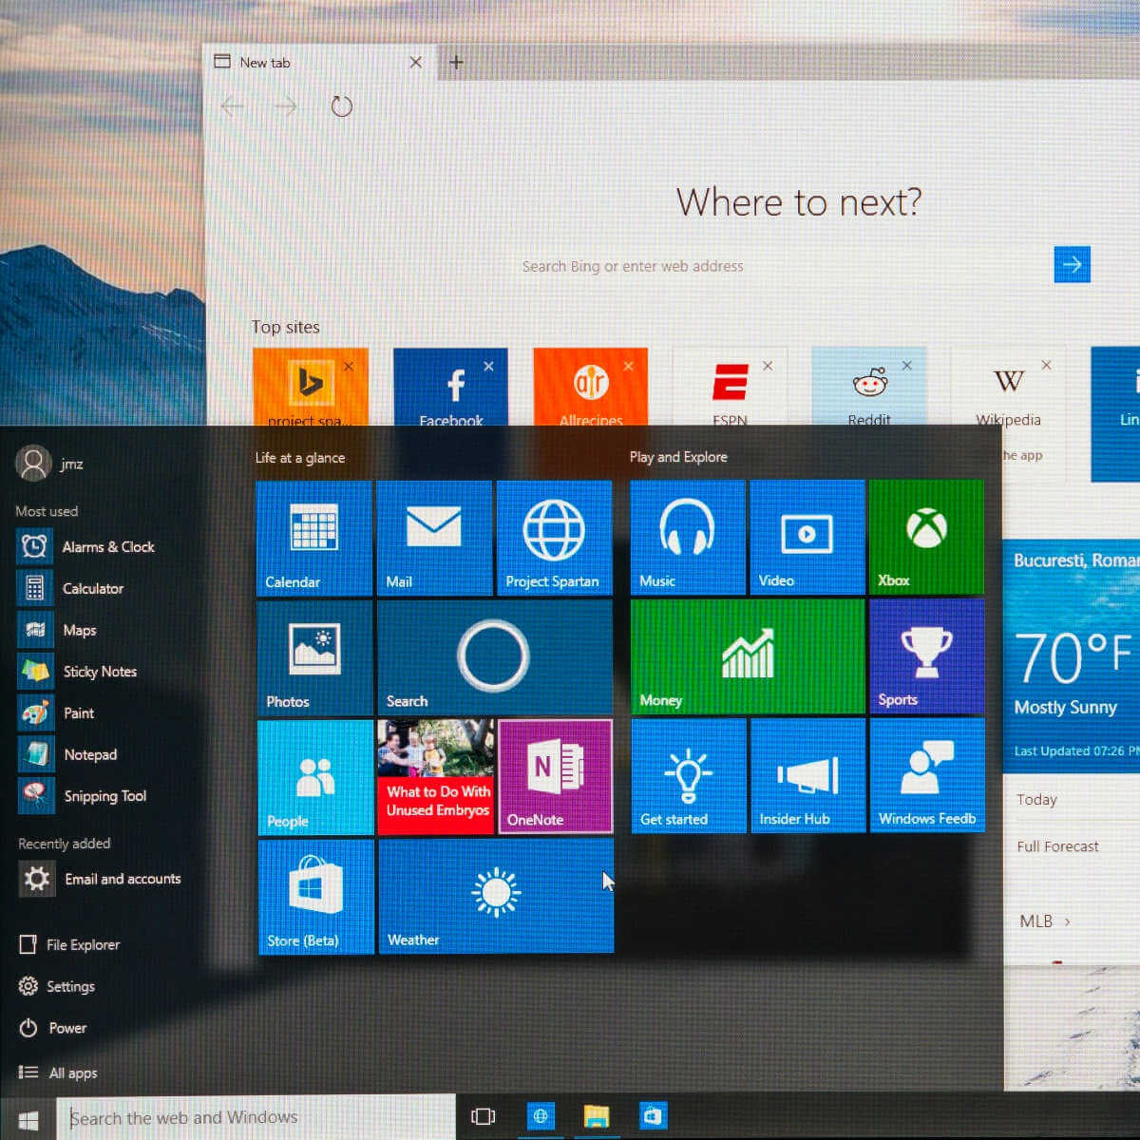1140x1140 pixels.
Task: Open Task View from taskbar
Action: click(484, 1117)
